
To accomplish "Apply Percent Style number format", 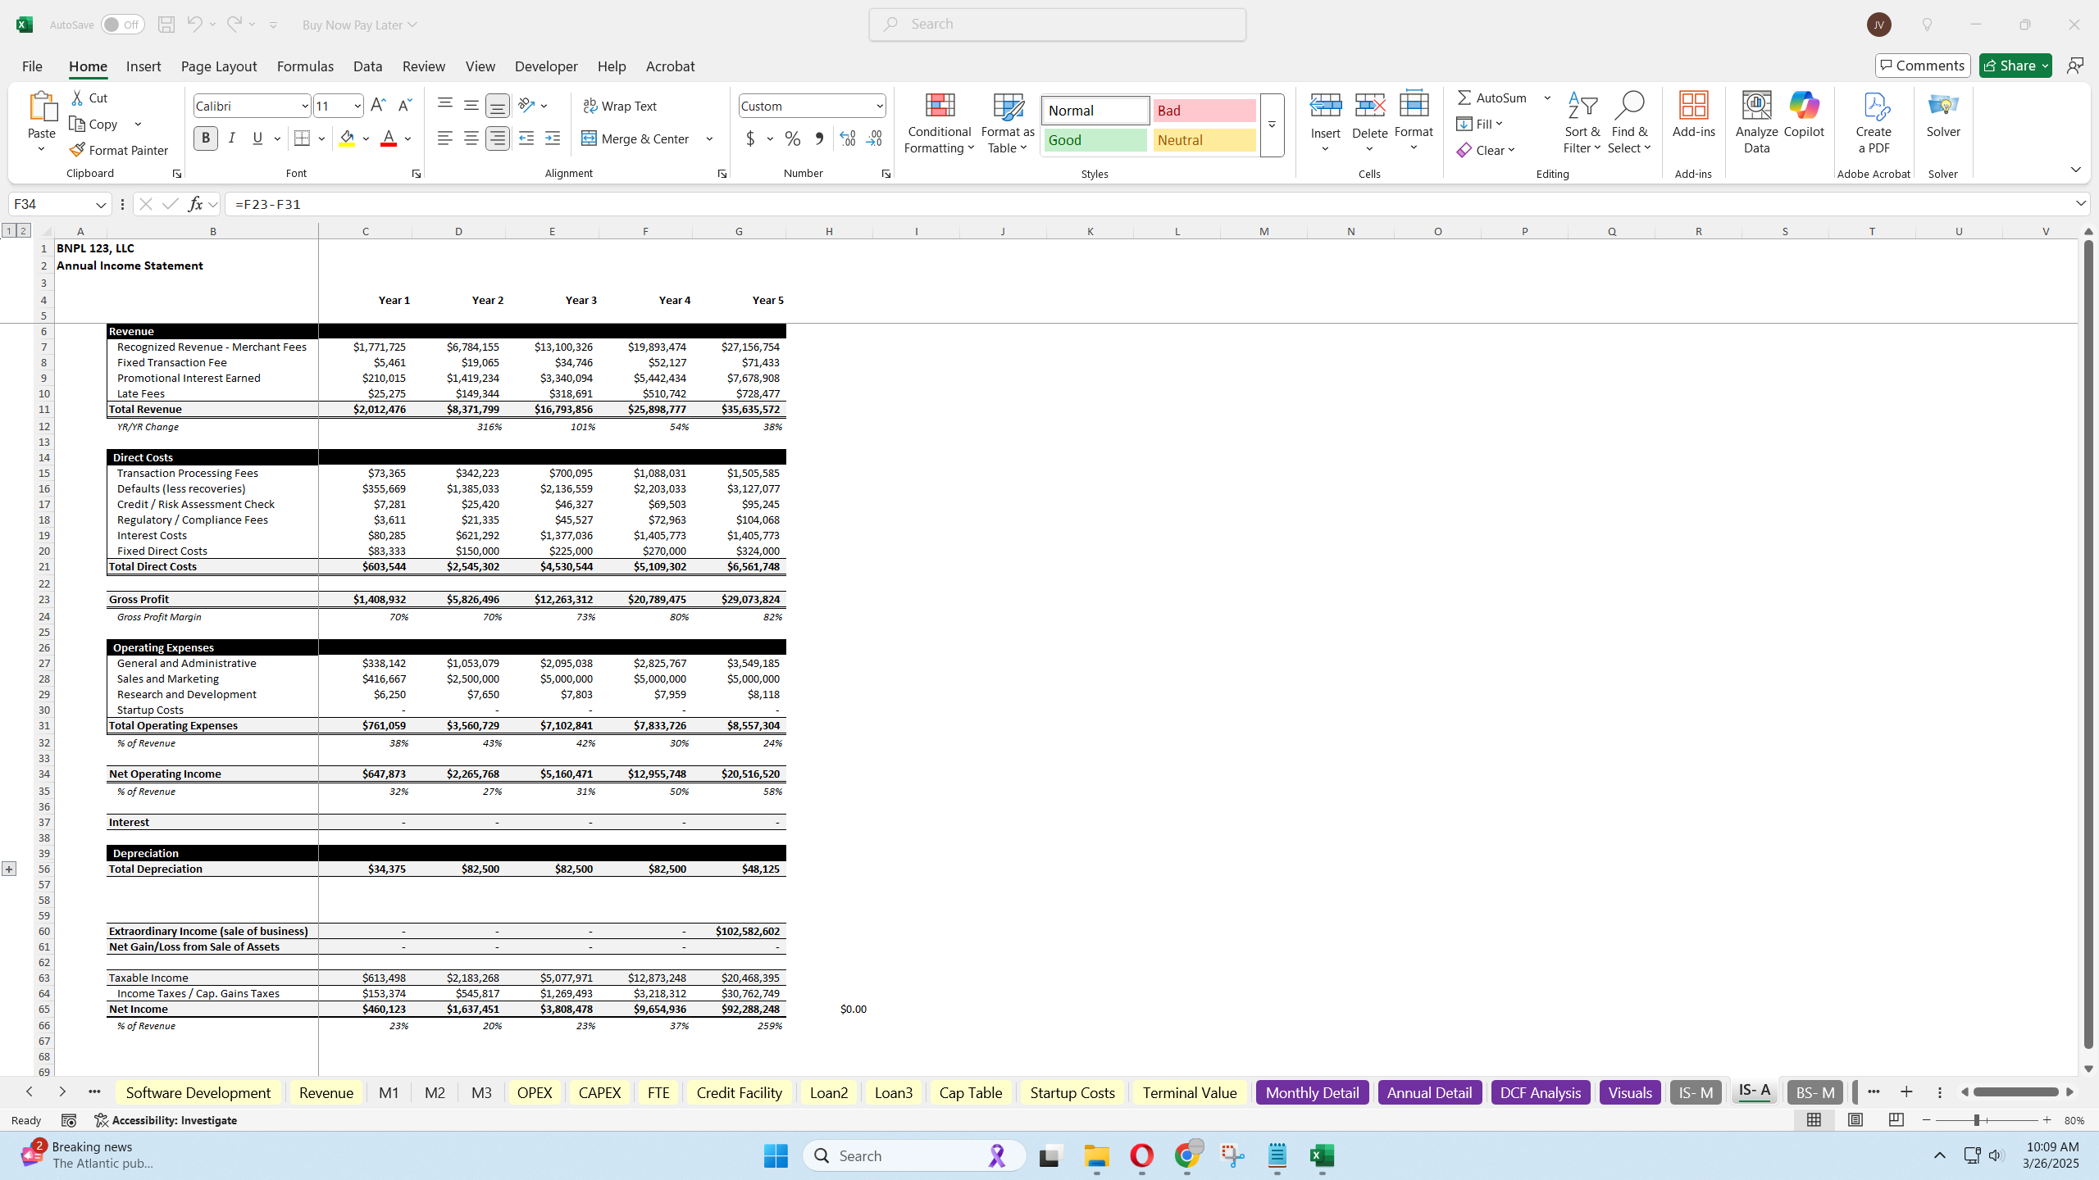I will tap(791, 138).
